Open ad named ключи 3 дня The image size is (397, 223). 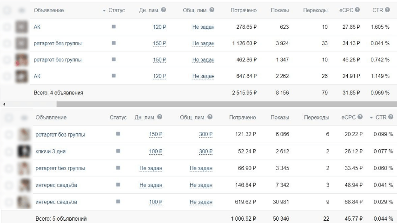coord(50,151)
